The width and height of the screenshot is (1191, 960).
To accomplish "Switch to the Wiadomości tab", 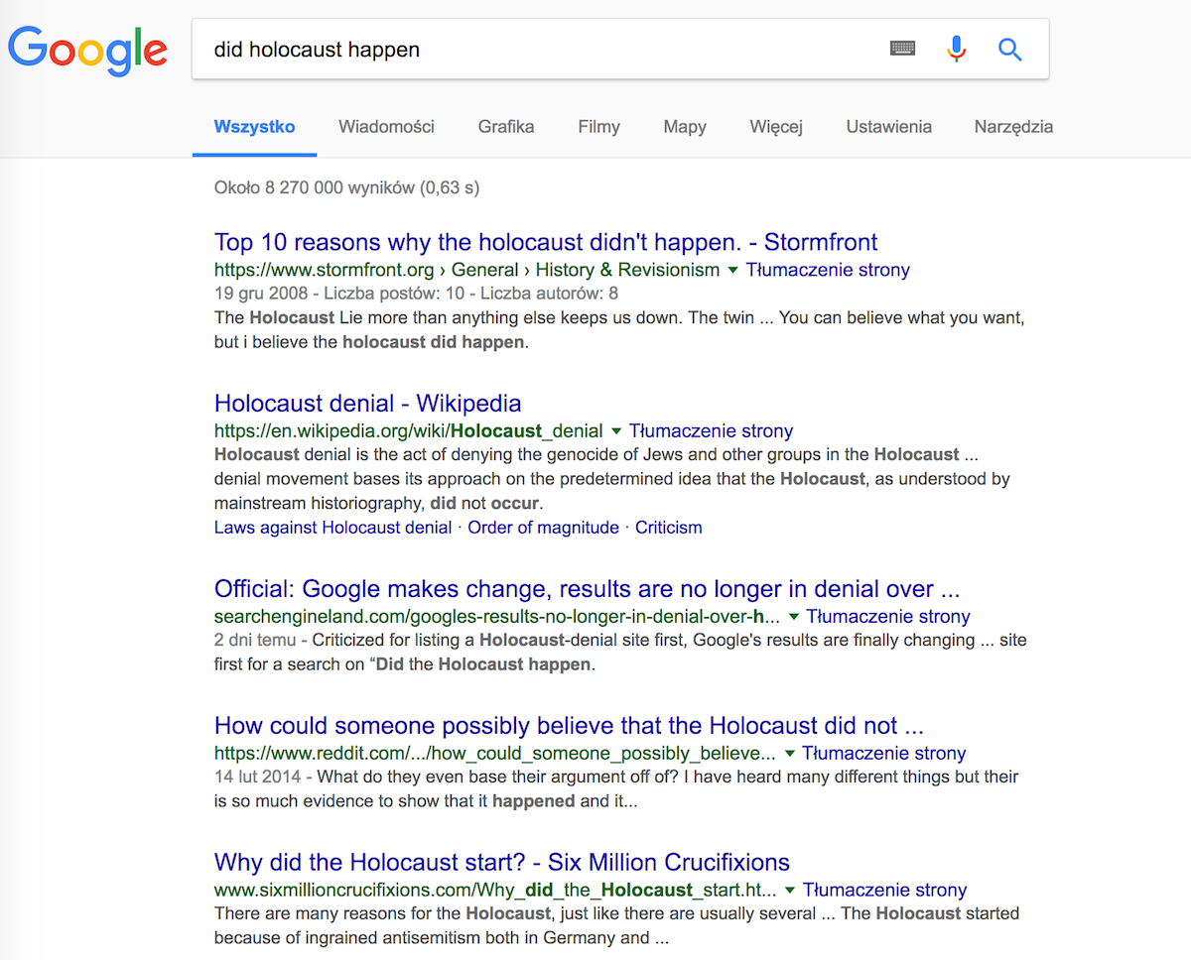I will coord(386,126).
